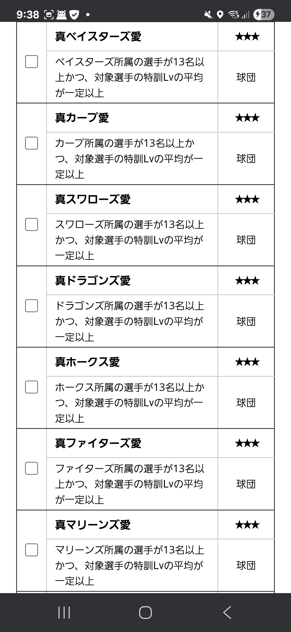
Task: Enable the 真スワローズ愛 checkbox
Action: pyautogui.click(x=32, y=224)
